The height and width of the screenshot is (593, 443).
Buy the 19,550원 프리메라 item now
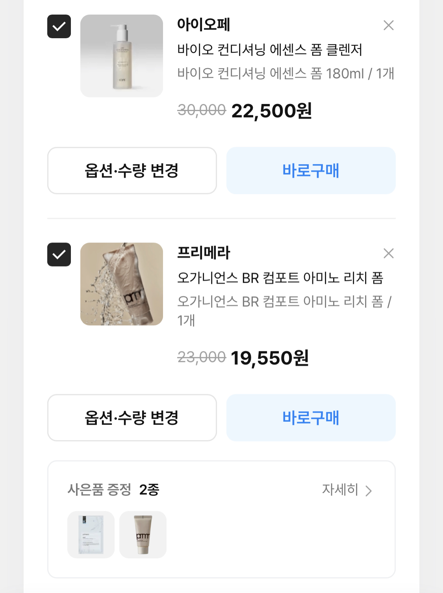coord(311,418)
